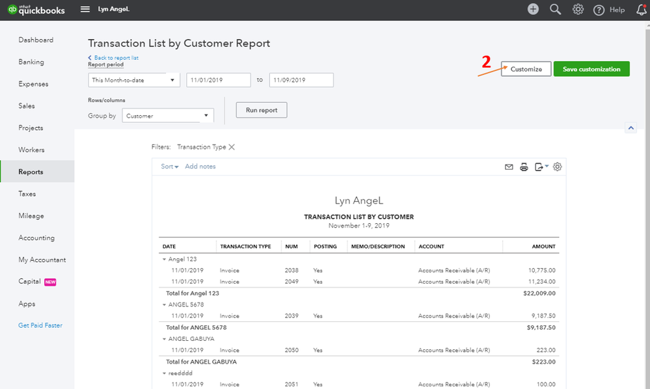The width and height of the screenshot is (650, 389).
Task: Open Workers in sidebar
Action: [x=31, y=150]
